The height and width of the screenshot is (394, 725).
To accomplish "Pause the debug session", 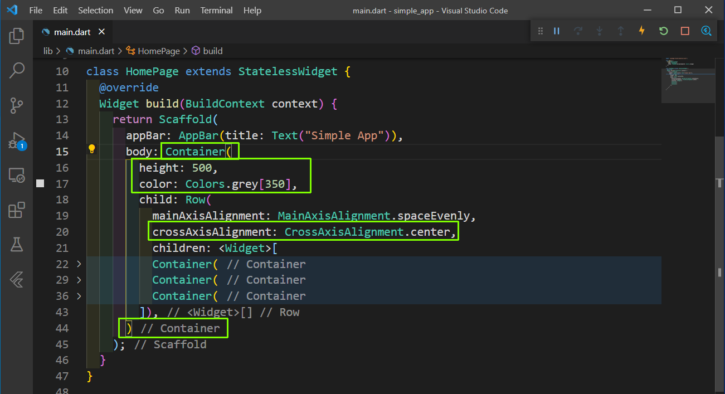I will 556,31.
